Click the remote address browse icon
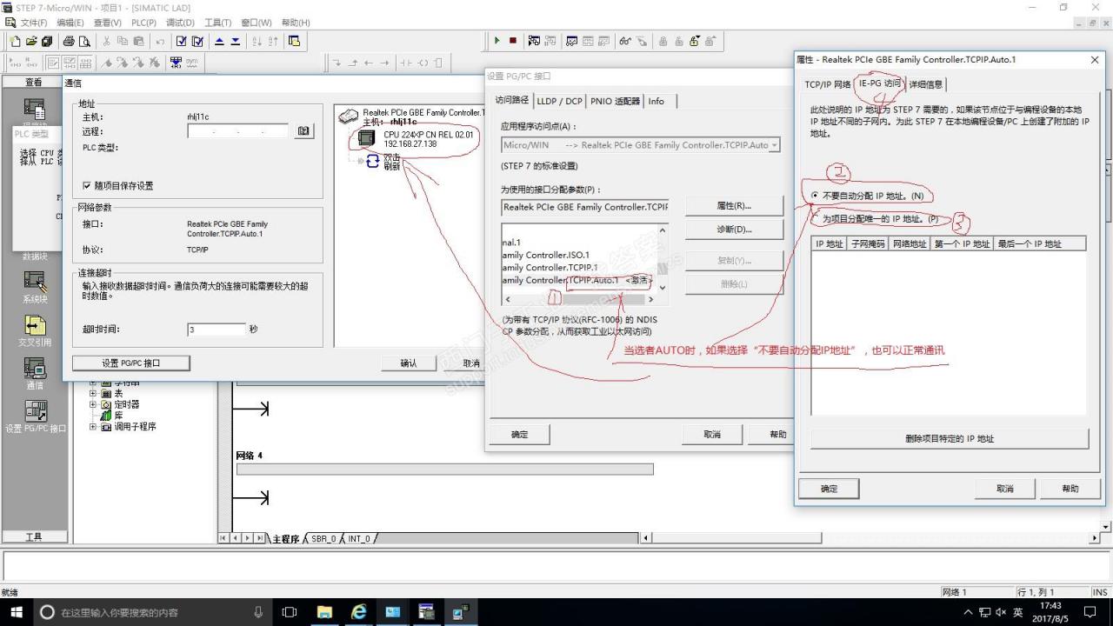1113x626 pixels. 303,131
